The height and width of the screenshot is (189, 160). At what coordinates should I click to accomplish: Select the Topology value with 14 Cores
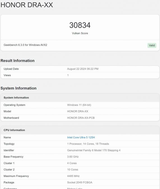coord(88,144)
